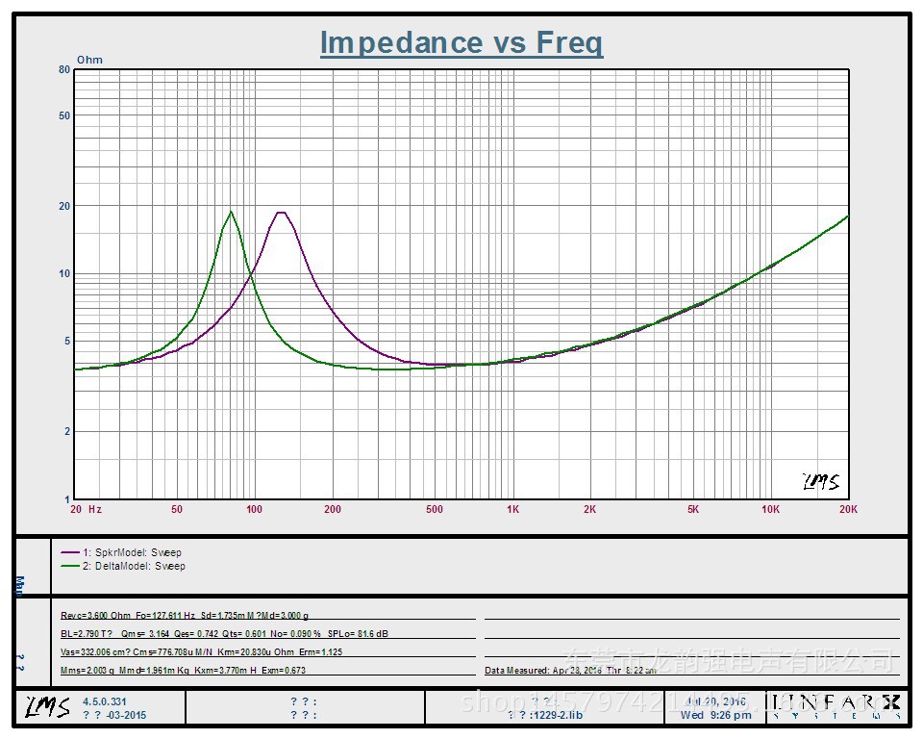The width and height of the screenshot is (923, 739).
Task: Select the "Mms=2.003 g" parameter line
Action: point(183,670)
